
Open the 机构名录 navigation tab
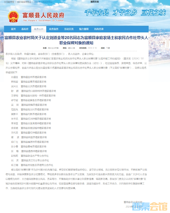99,29
